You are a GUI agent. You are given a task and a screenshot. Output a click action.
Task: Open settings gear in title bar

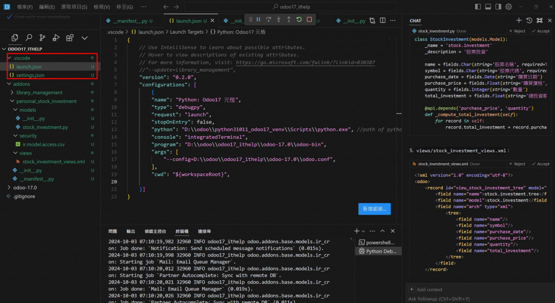508,7
